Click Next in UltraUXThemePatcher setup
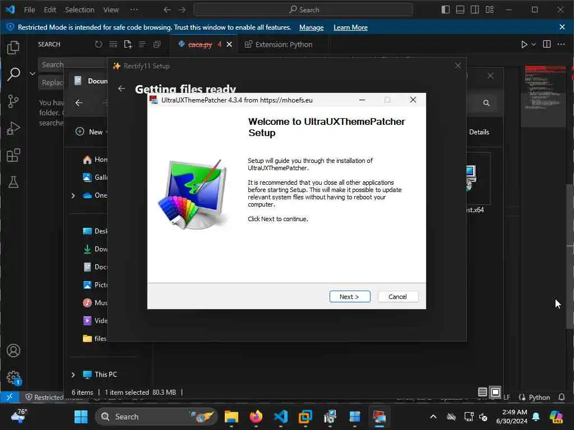The width and height of the screenshot is (574, 430). pyautogui.click(x=350, y=297)
